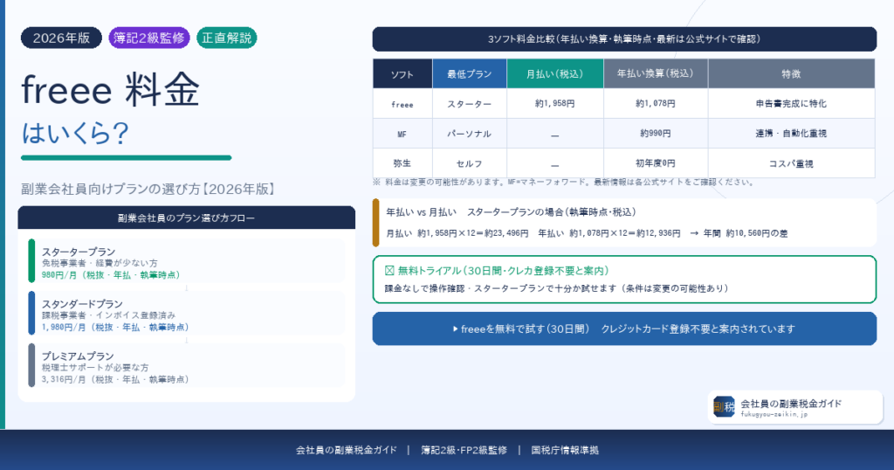Click the dash in 弥生's 月払い cell

pos(554,165)
